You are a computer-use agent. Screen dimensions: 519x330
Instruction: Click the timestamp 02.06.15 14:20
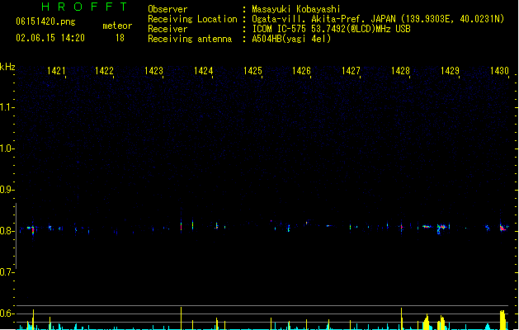50,38
